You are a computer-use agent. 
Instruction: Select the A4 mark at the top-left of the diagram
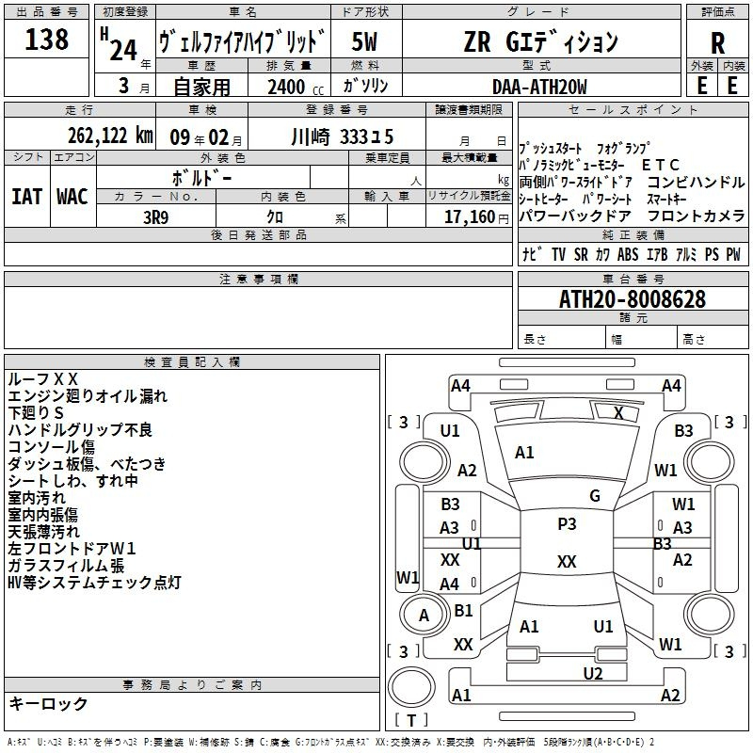point(460,385)
